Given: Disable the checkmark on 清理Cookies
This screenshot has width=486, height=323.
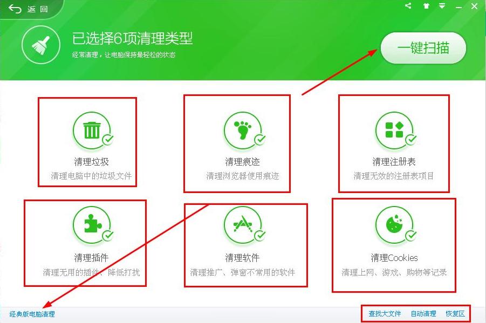Looking at the screenshot, I should pyautogui.click(x=411, y=236).
